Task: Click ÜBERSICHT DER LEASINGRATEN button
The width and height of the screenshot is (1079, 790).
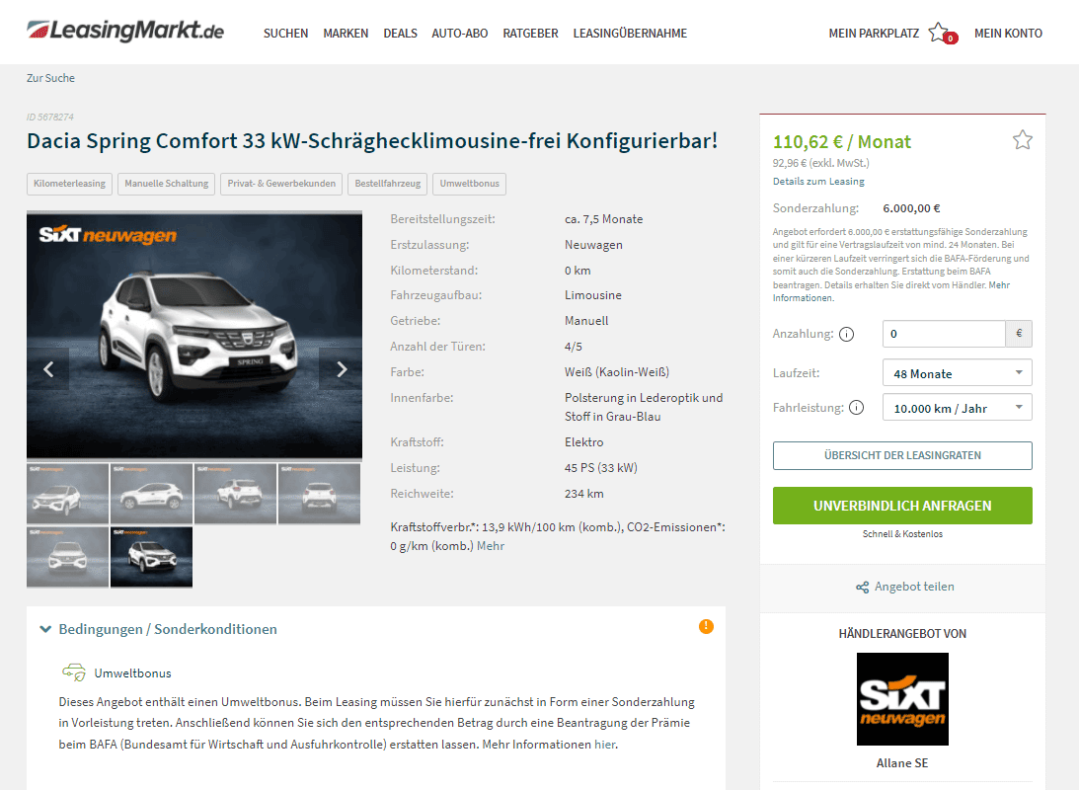Action: tap(902, 455)
